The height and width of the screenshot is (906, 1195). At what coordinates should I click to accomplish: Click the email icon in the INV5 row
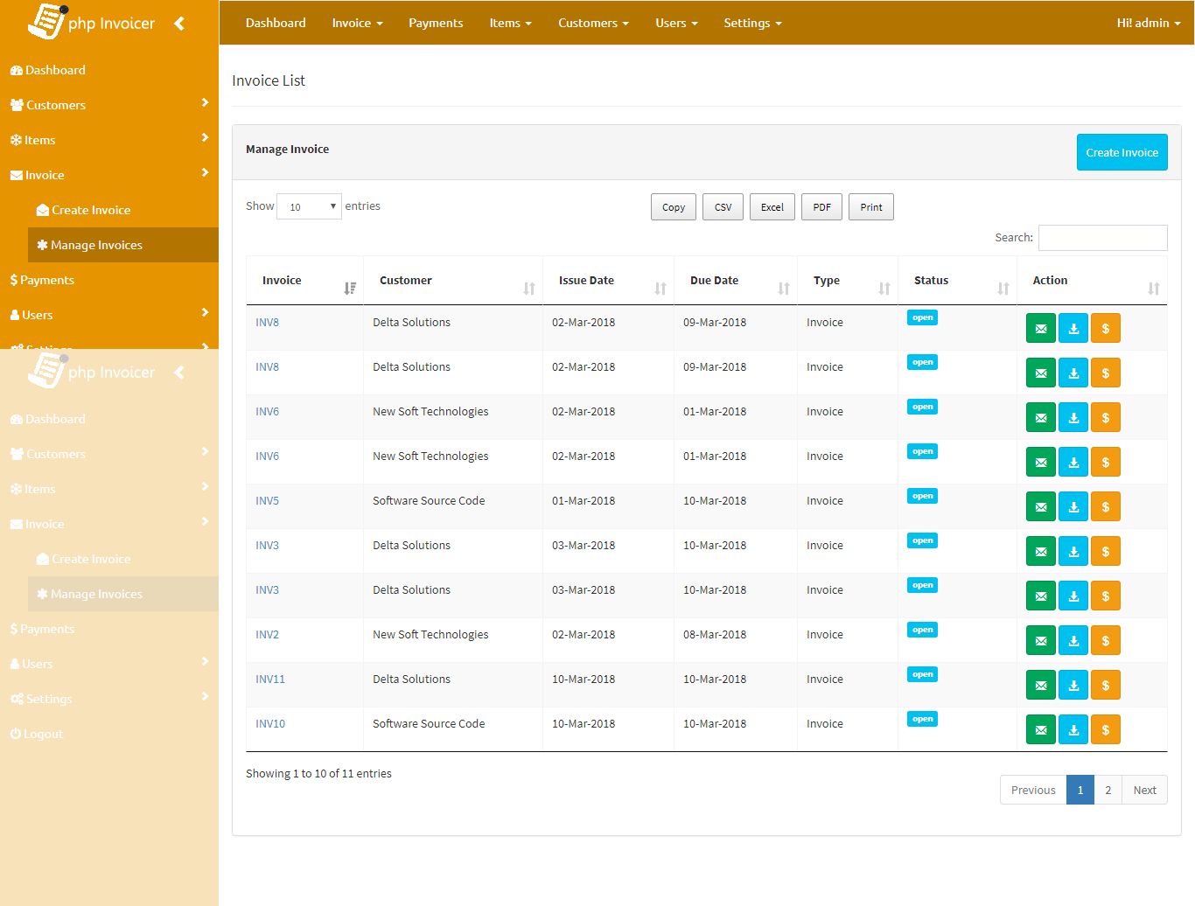(1040, 507)
